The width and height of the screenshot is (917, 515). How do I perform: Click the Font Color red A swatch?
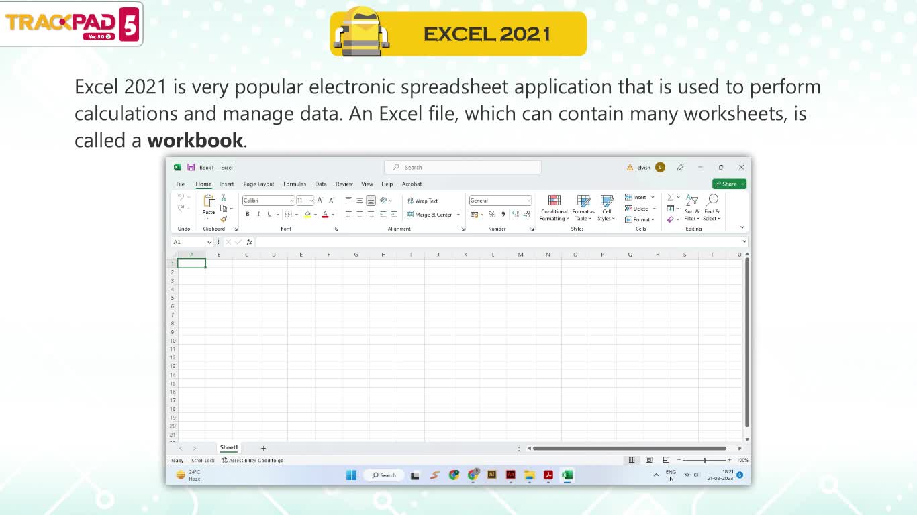(x=325, y=215)
